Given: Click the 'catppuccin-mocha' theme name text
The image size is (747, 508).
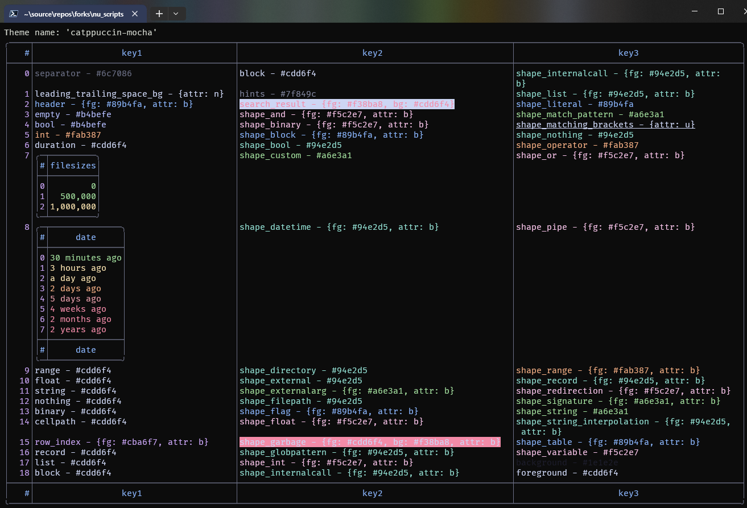Looking at the screenshot, I should (x=112, y=32).
